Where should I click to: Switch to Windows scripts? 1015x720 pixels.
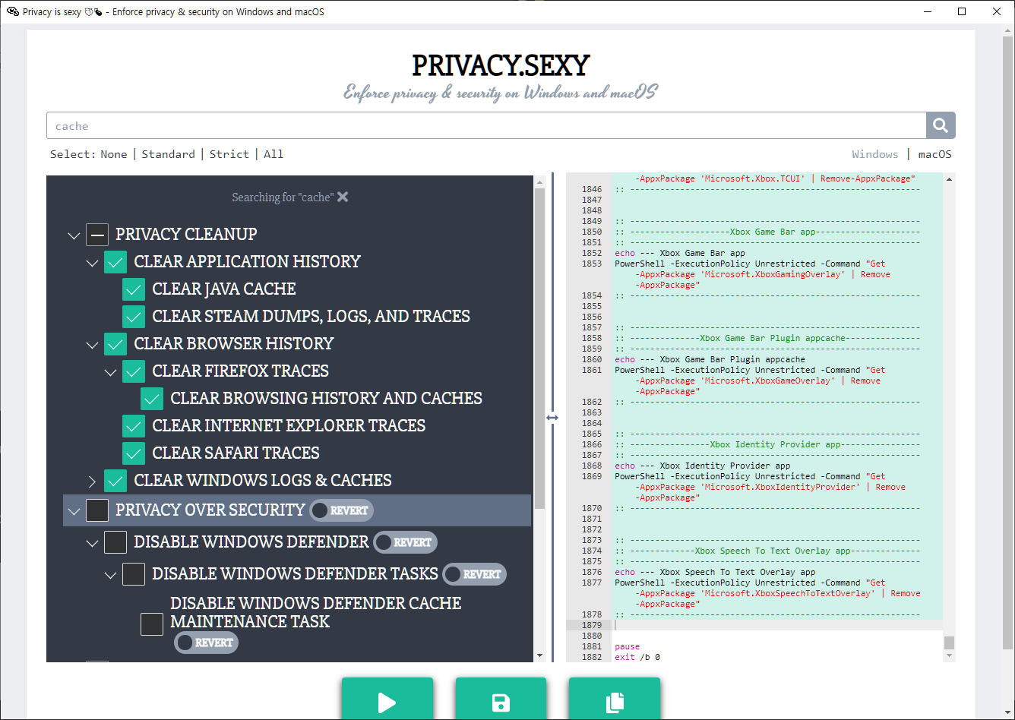coord(875,154)
